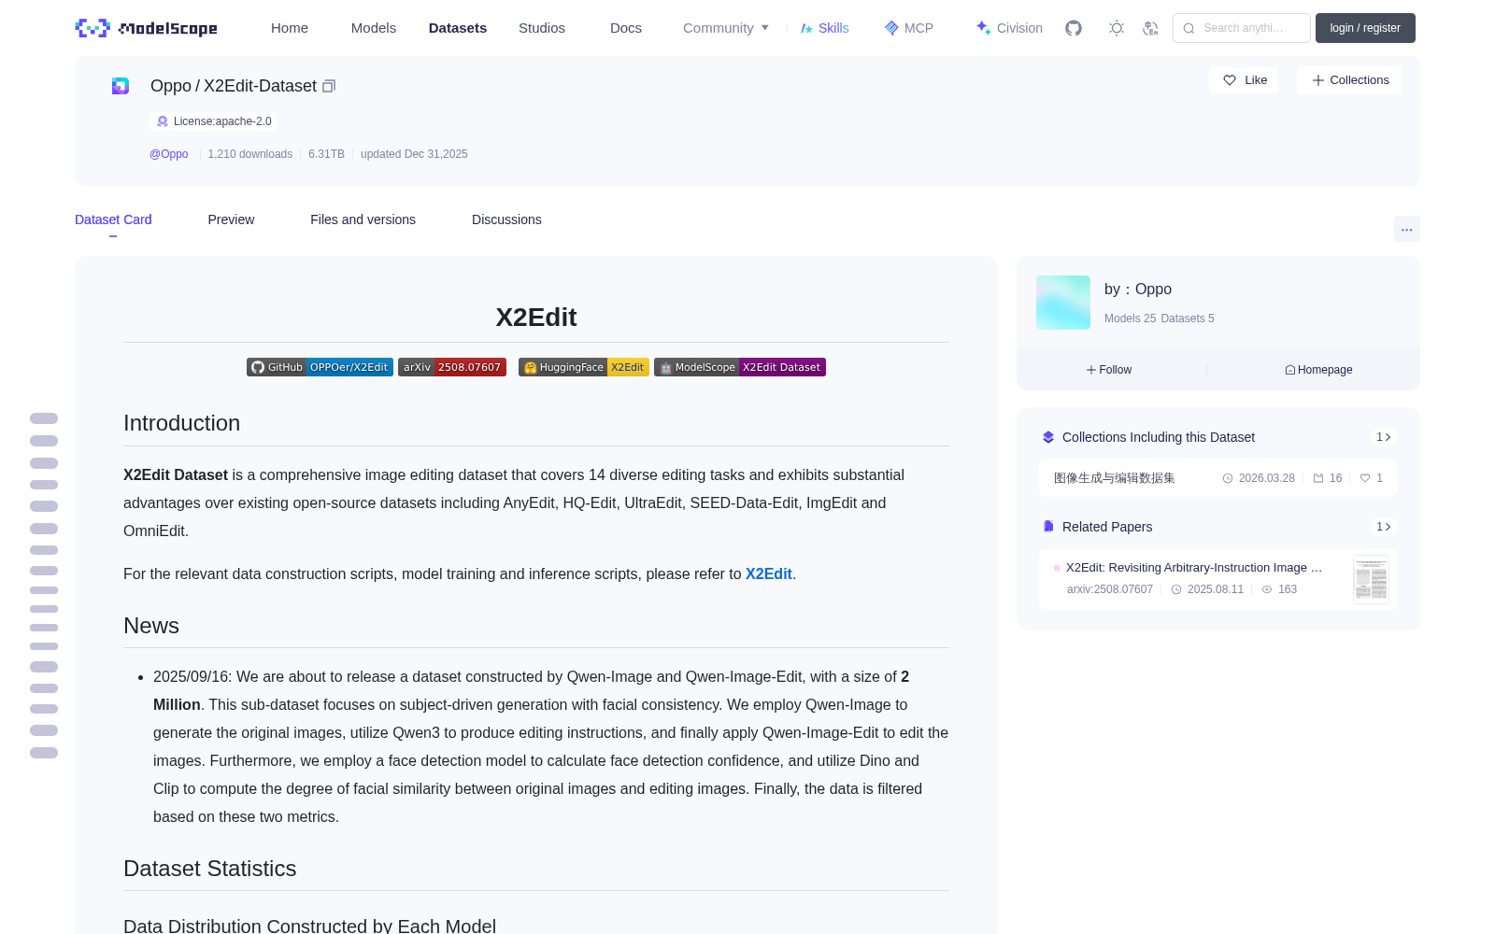Click the Models 25 count

click(1130, 318)
